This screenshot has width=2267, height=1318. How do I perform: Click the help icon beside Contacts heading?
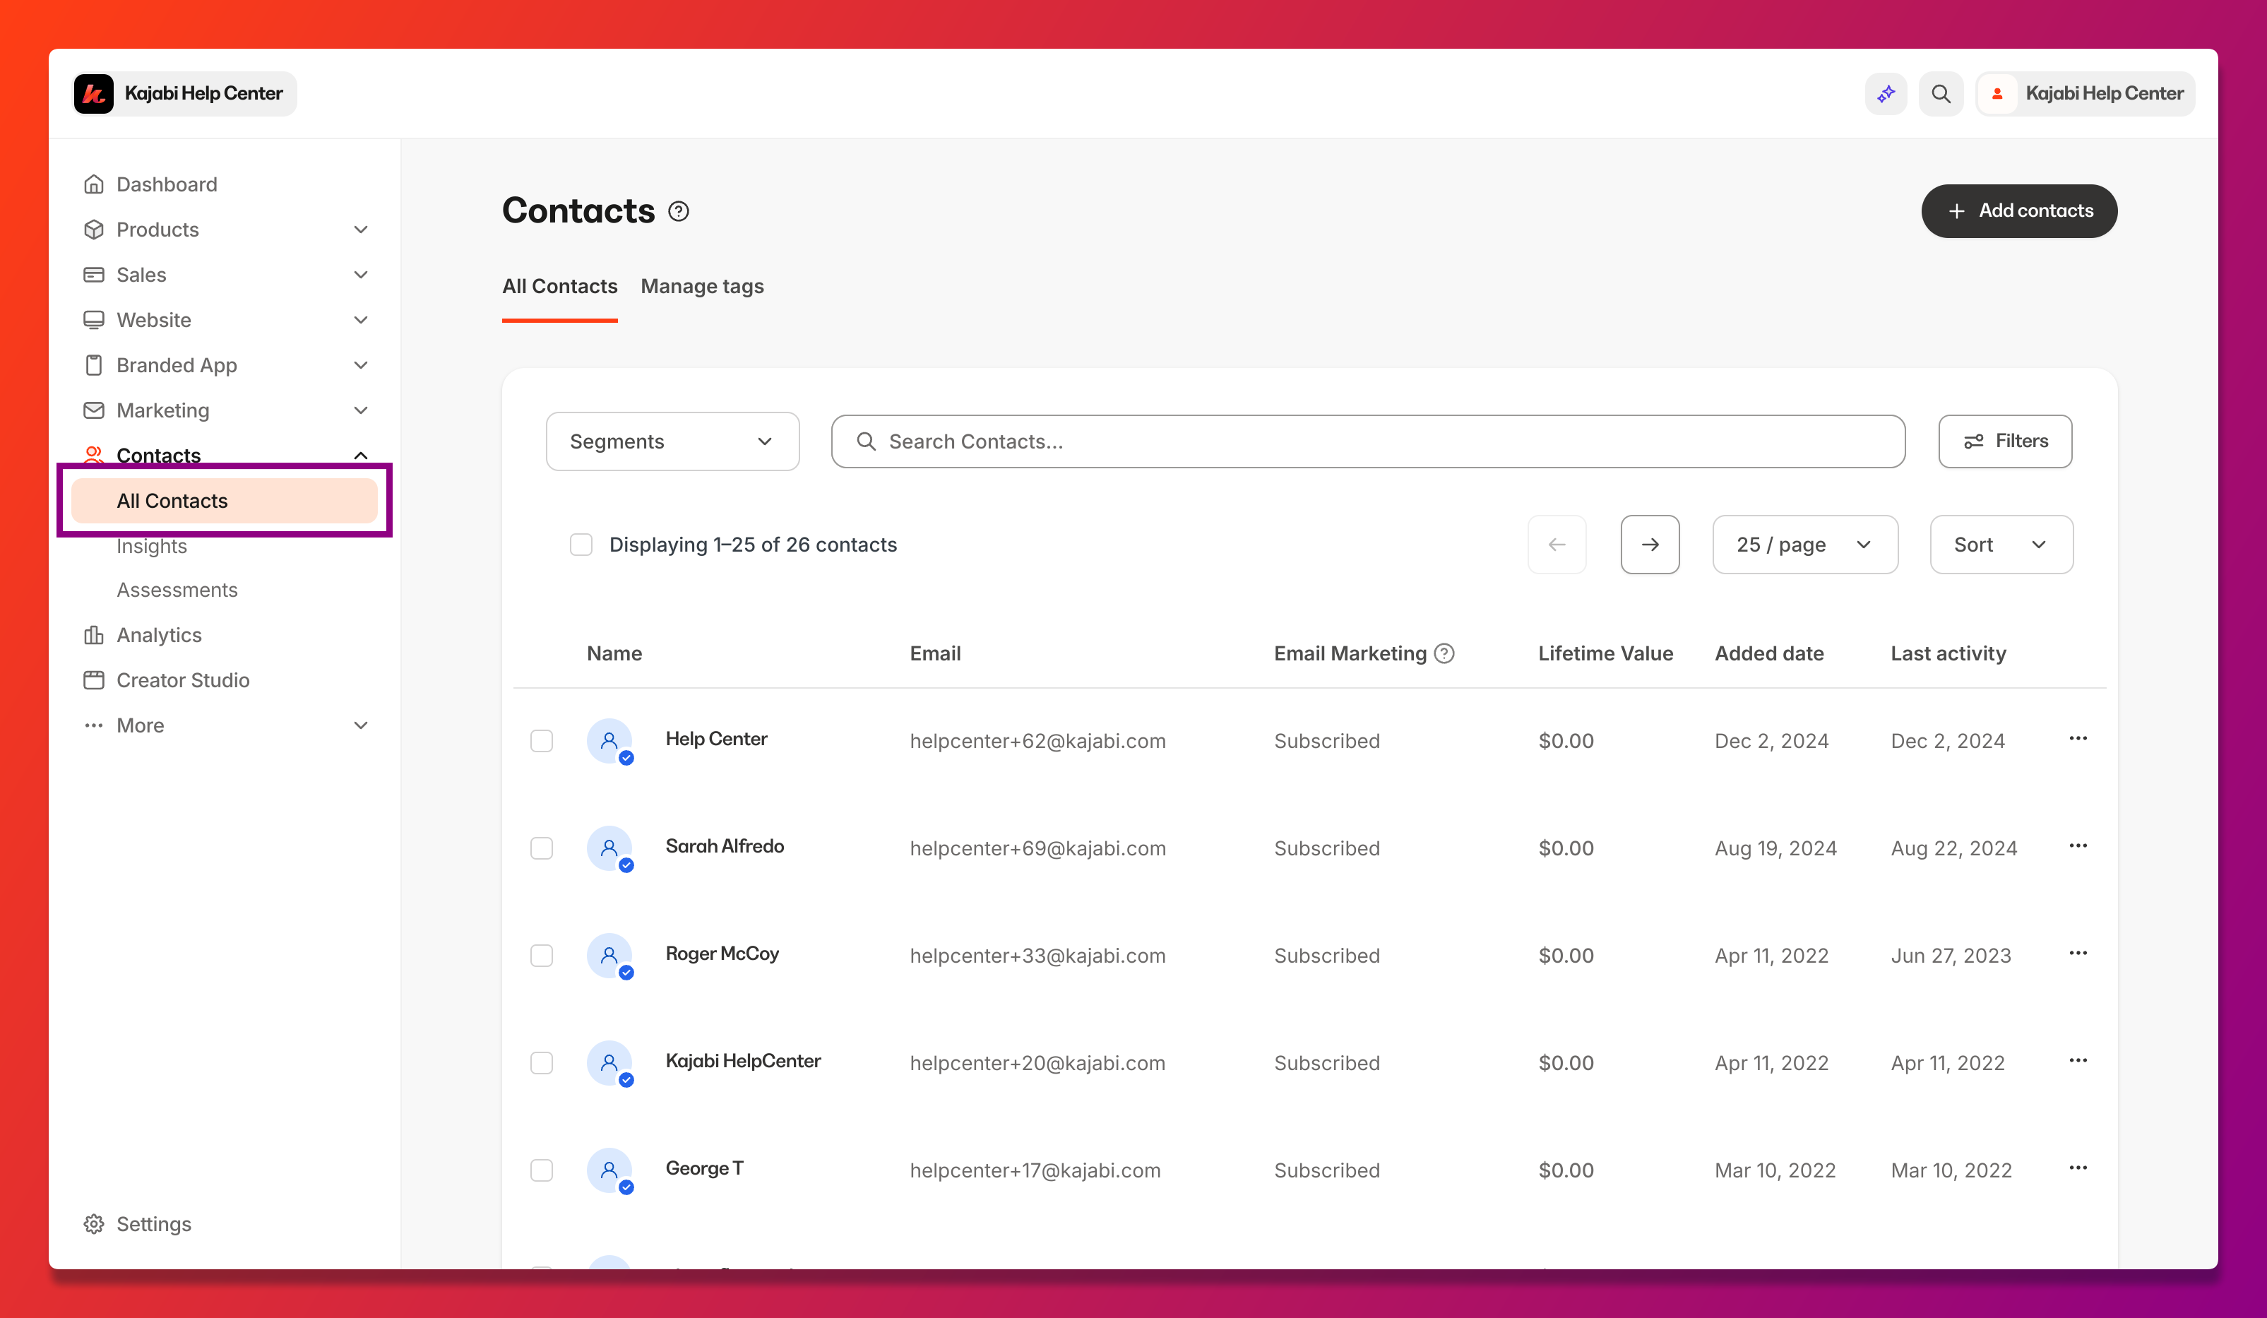[678, 211]
